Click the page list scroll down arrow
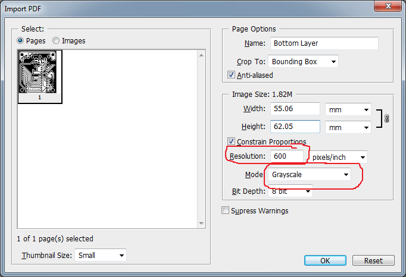This screenshot has width=406, height=277. [x=201, y=223]
